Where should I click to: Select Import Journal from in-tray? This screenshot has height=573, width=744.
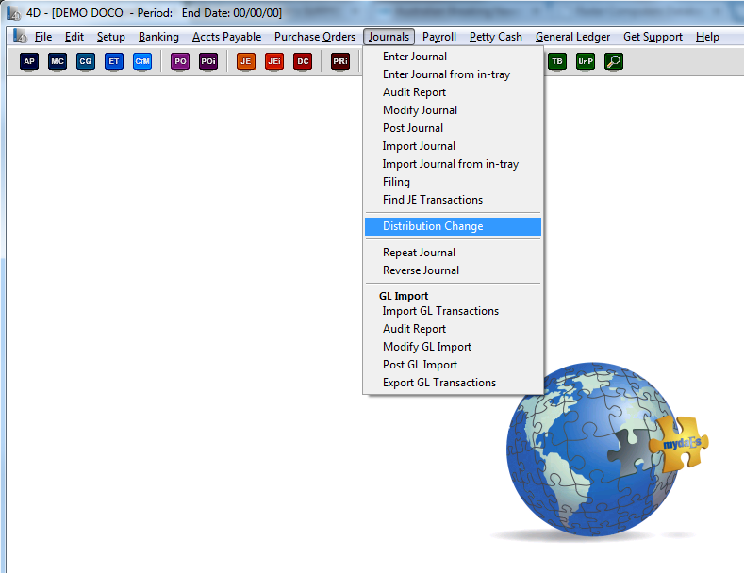click(454, 164)
